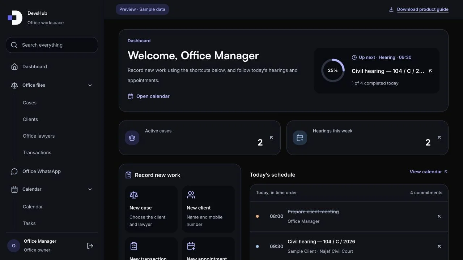This screenshot has width=463, height=260.
Task: Click the Hearings this week calendar icon
Action: point(300,138)
